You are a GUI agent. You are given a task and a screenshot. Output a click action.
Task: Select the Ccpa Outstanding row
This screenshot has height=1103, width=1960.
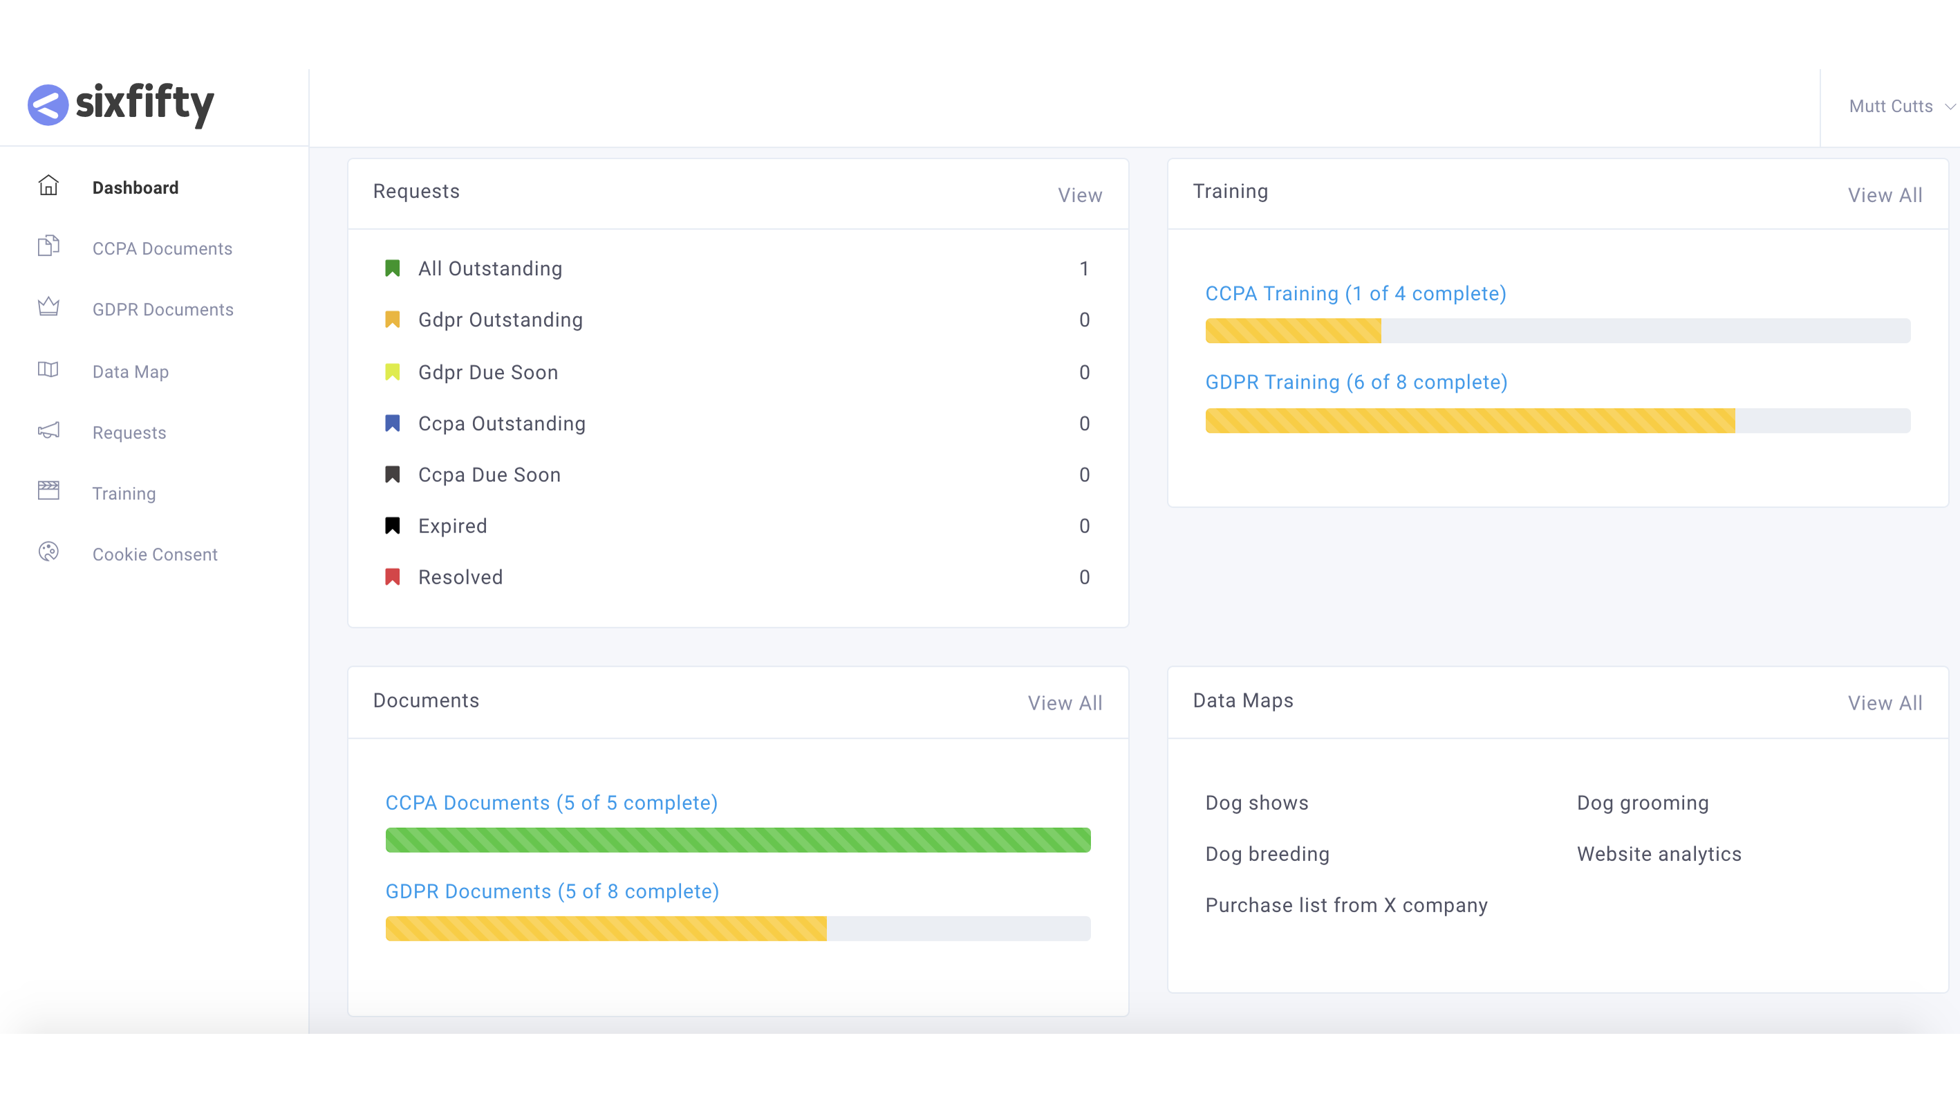coord(738,423)
